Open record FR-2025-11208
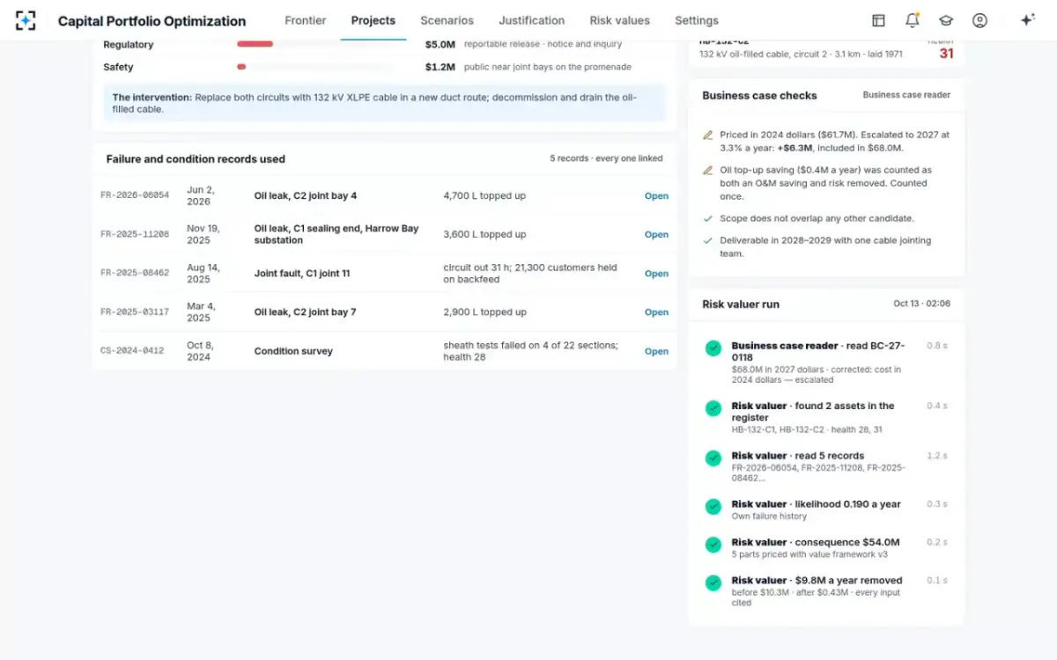1057x660 pixels. pyautogui.click(x=656, y=235)
